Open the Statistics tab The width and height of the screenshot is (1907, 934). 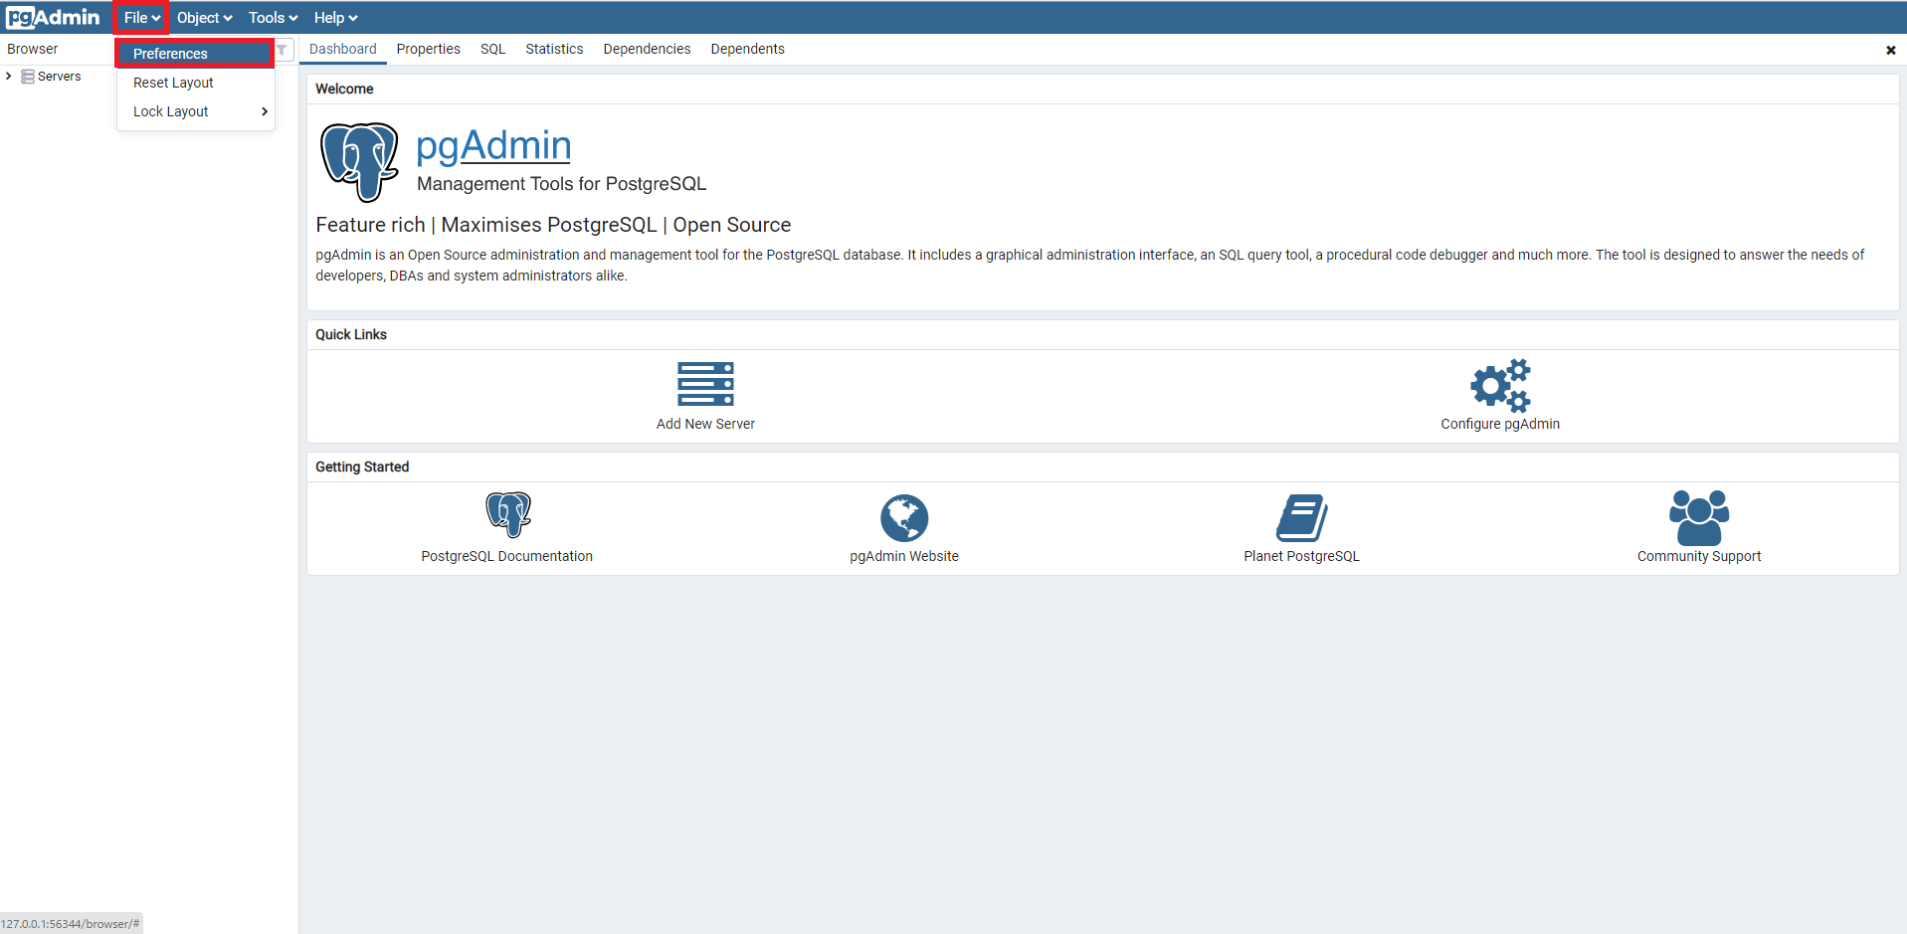[554, 49]
